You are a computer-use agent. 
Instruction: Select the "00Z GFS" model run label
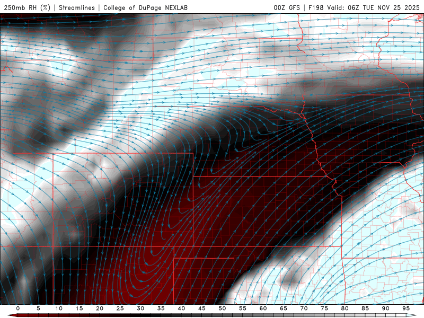pyautogui.click(x=287, y=7)
